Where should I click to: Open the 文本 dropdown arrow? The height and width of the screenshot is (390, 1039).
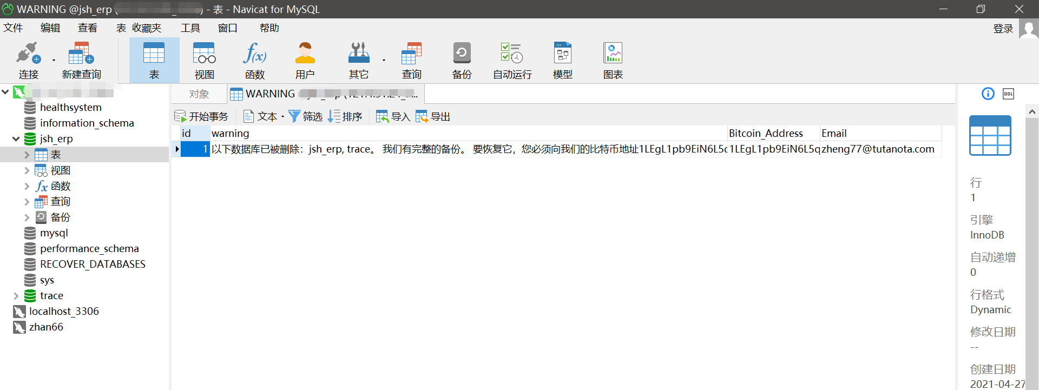coord(282,117)
